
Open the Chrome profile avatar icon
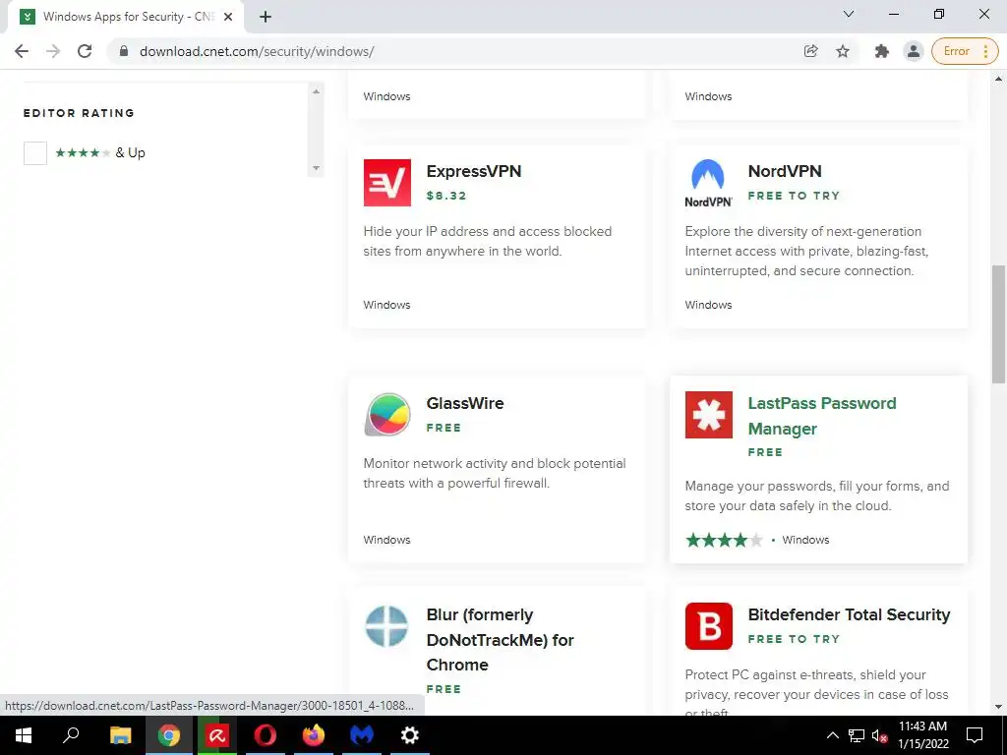pyautogui.click(x=914, y=51)
